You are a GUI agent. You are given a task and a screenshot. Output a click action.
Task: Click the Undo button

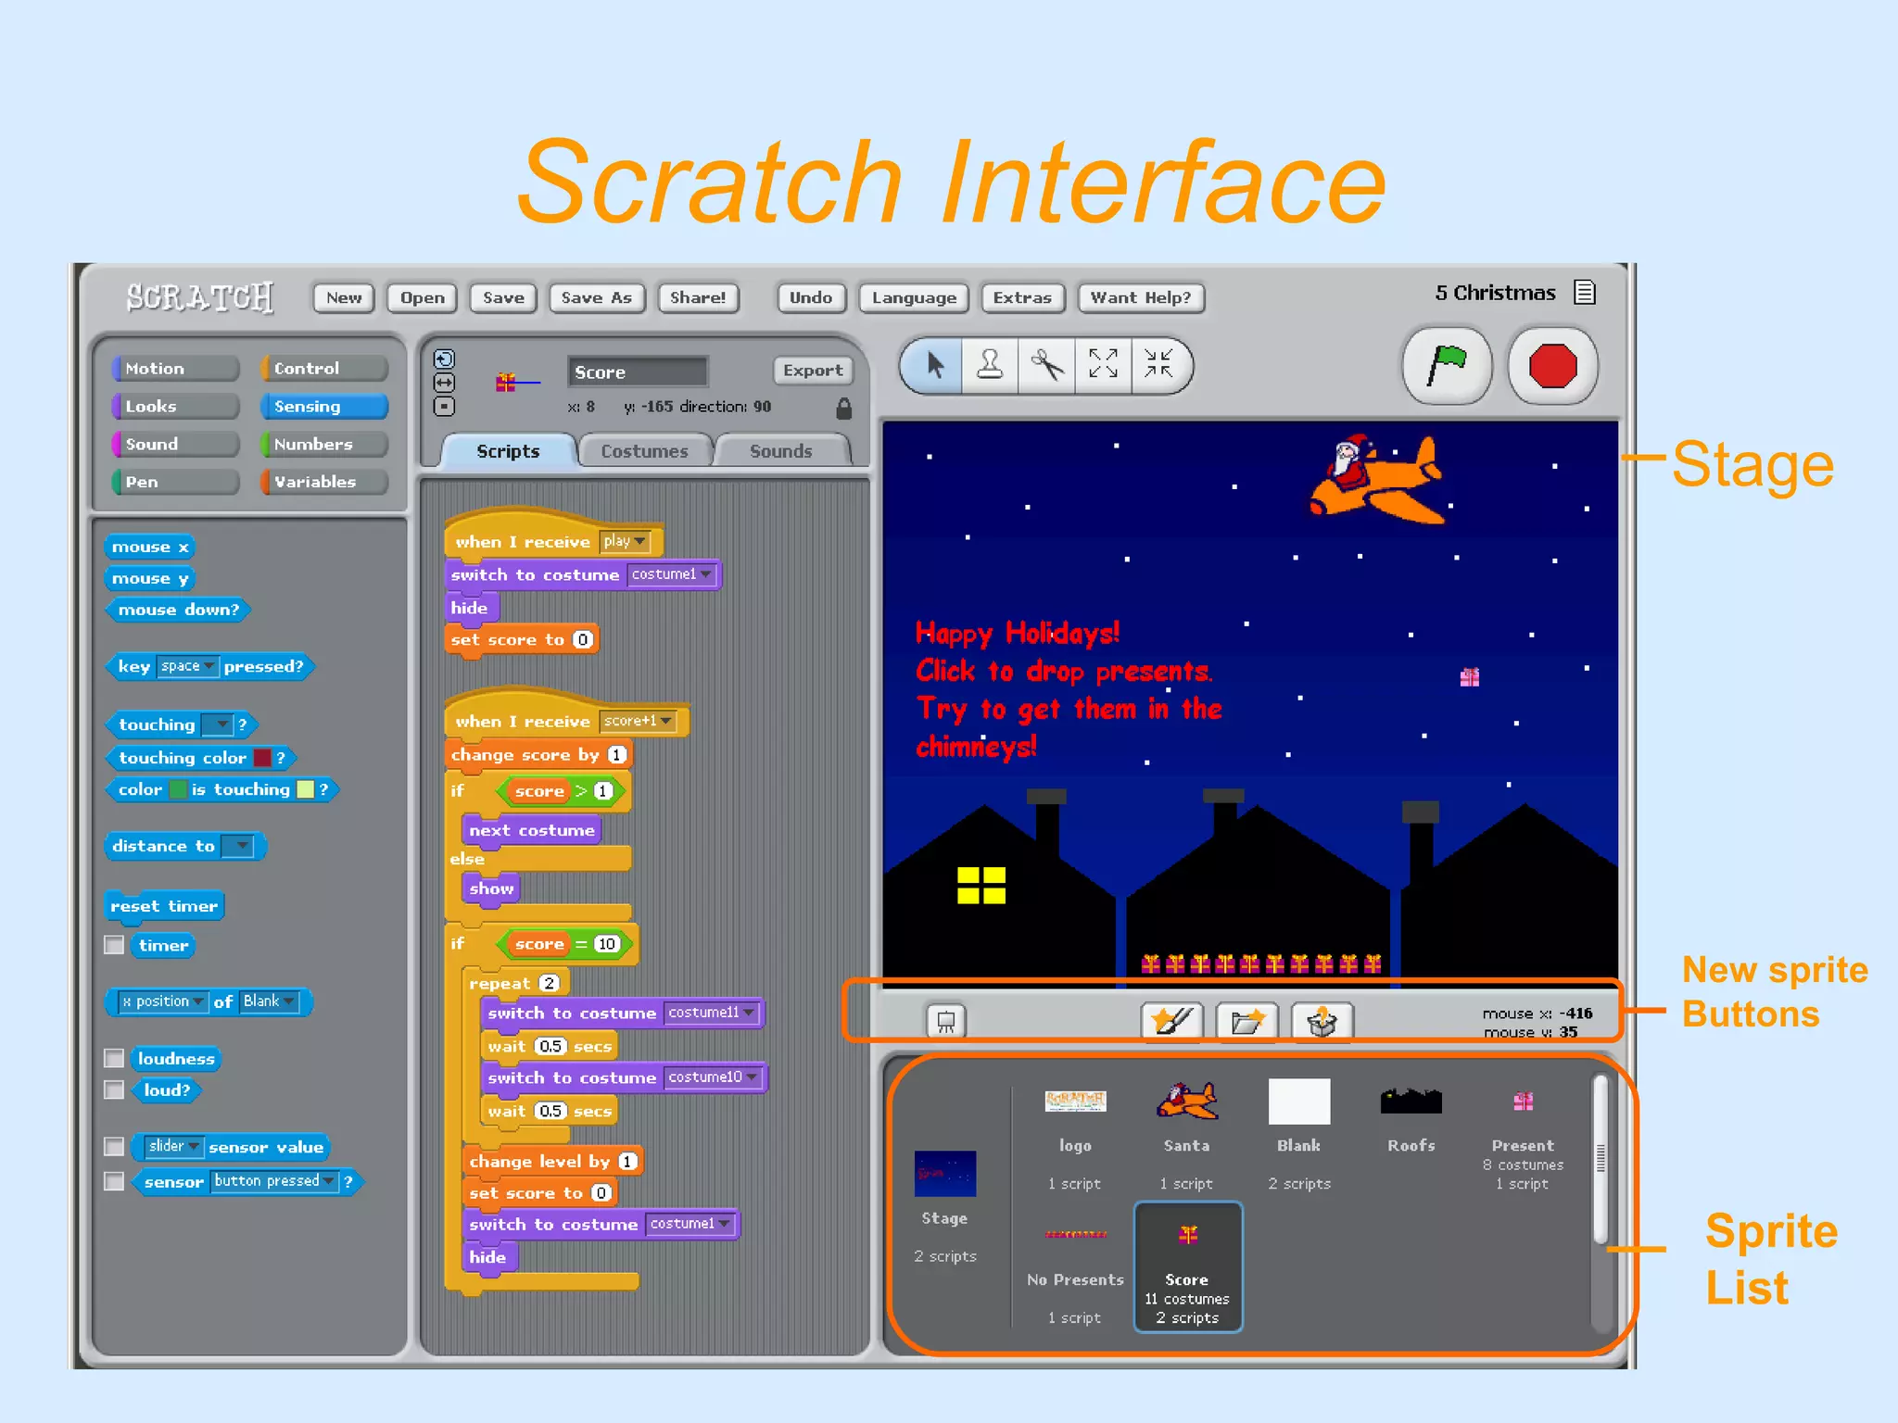[811, 297]
